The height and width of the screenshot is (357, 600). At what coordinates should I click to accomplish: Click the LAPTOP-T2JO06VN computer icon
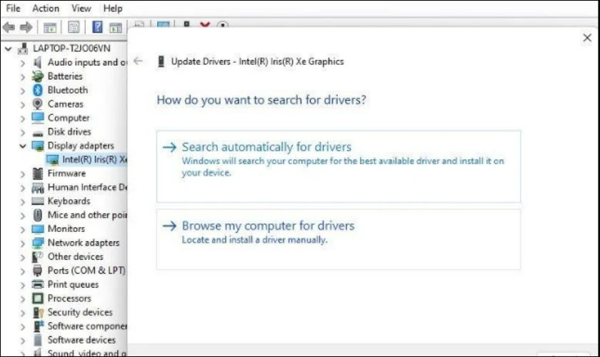coord(23,49)
